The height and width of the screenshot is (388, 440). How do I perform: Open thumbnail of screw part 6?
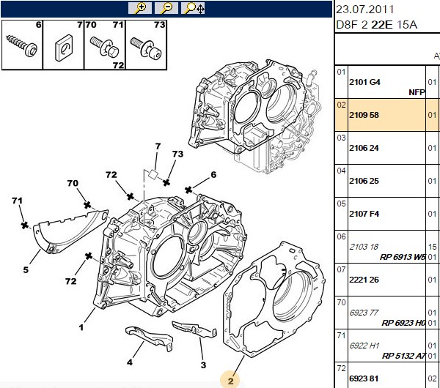point(22,45)
